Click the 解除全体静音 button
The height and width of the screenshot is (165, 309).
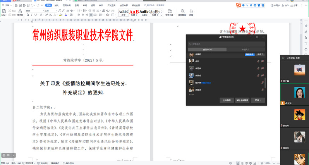[242, 100]
